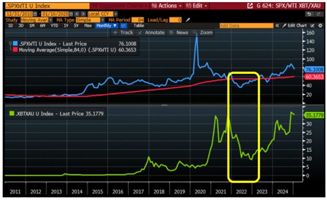The height and width of the screenshot is (200, 327).
Task: Switch to the Table view
Action: [139, 25]
